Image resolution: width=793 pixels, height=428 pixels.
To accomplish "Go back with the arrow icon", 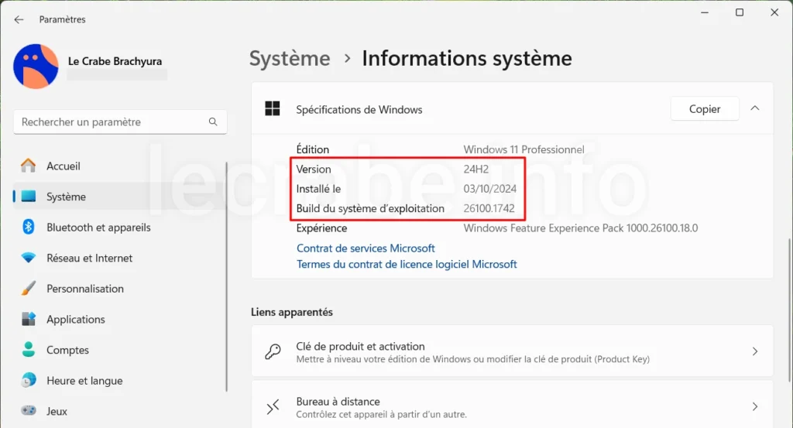I will coord(19,19).
